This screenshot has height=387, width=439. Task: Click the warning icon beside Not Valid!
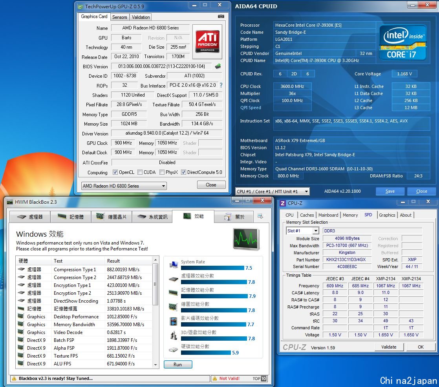pyautogui.click(x=215, y=378)
